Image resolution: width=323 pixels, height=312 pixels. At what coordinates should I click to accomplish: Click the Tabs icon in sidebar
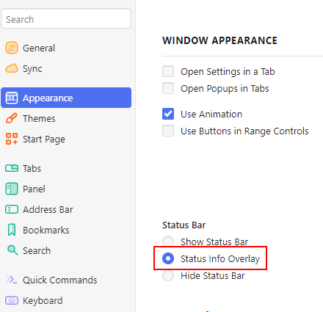point(12,168)
